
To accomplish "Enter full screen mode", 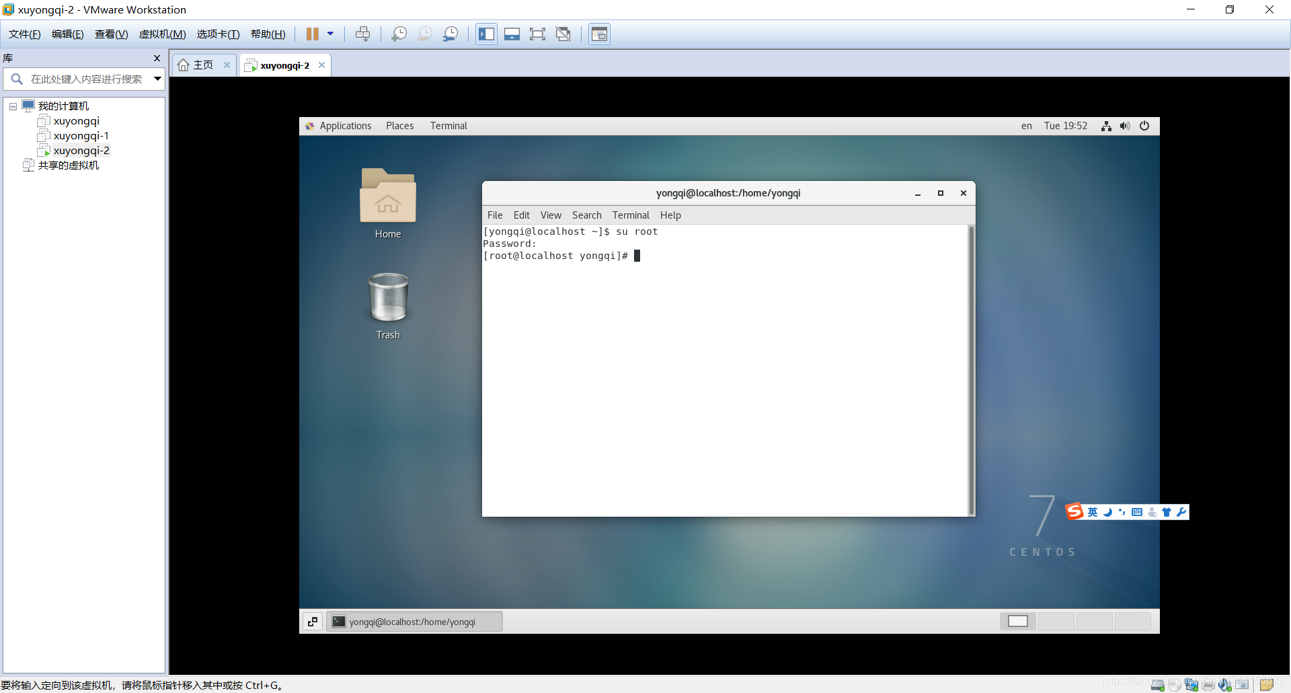I will click(x=537, y=34).
